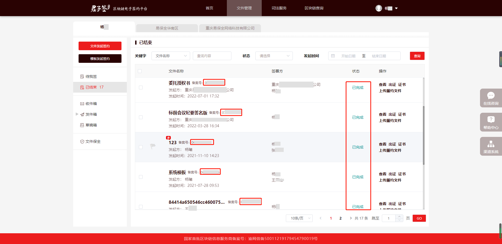Check the 系统模板 row checkbox

141,177
